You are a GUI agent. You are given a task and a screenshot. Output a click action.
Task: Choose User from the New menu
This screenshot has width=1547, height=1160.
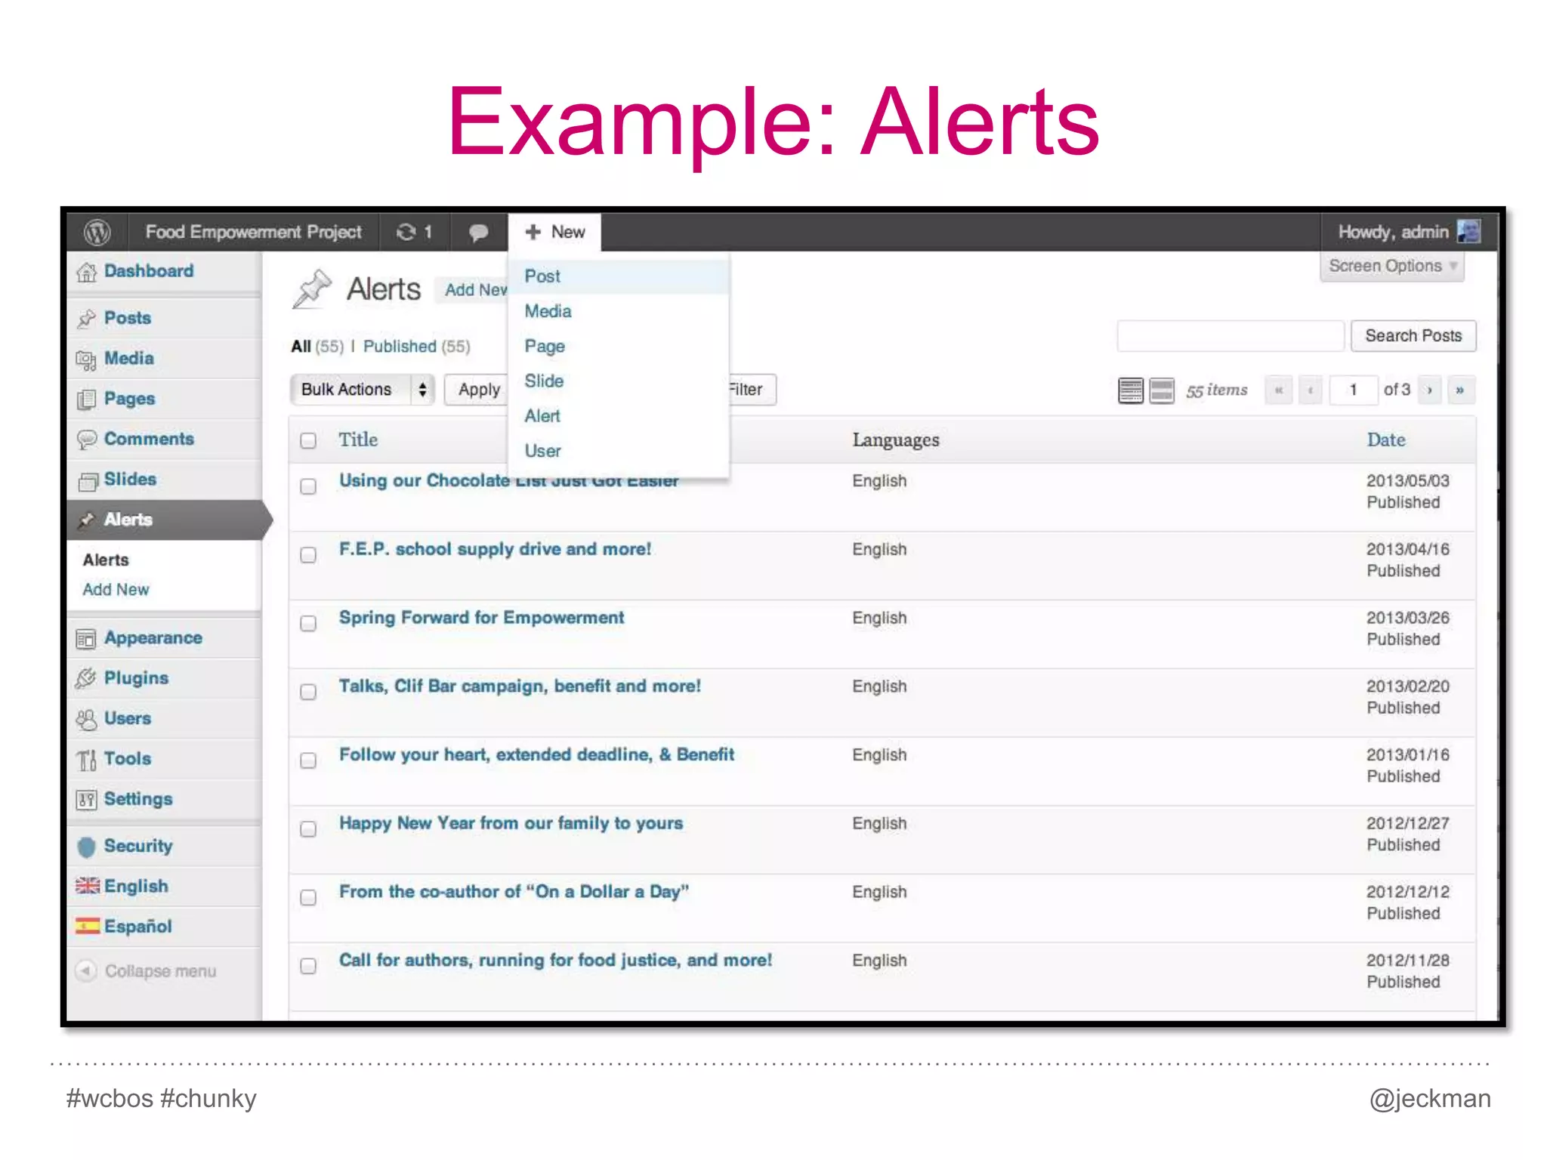619,451
